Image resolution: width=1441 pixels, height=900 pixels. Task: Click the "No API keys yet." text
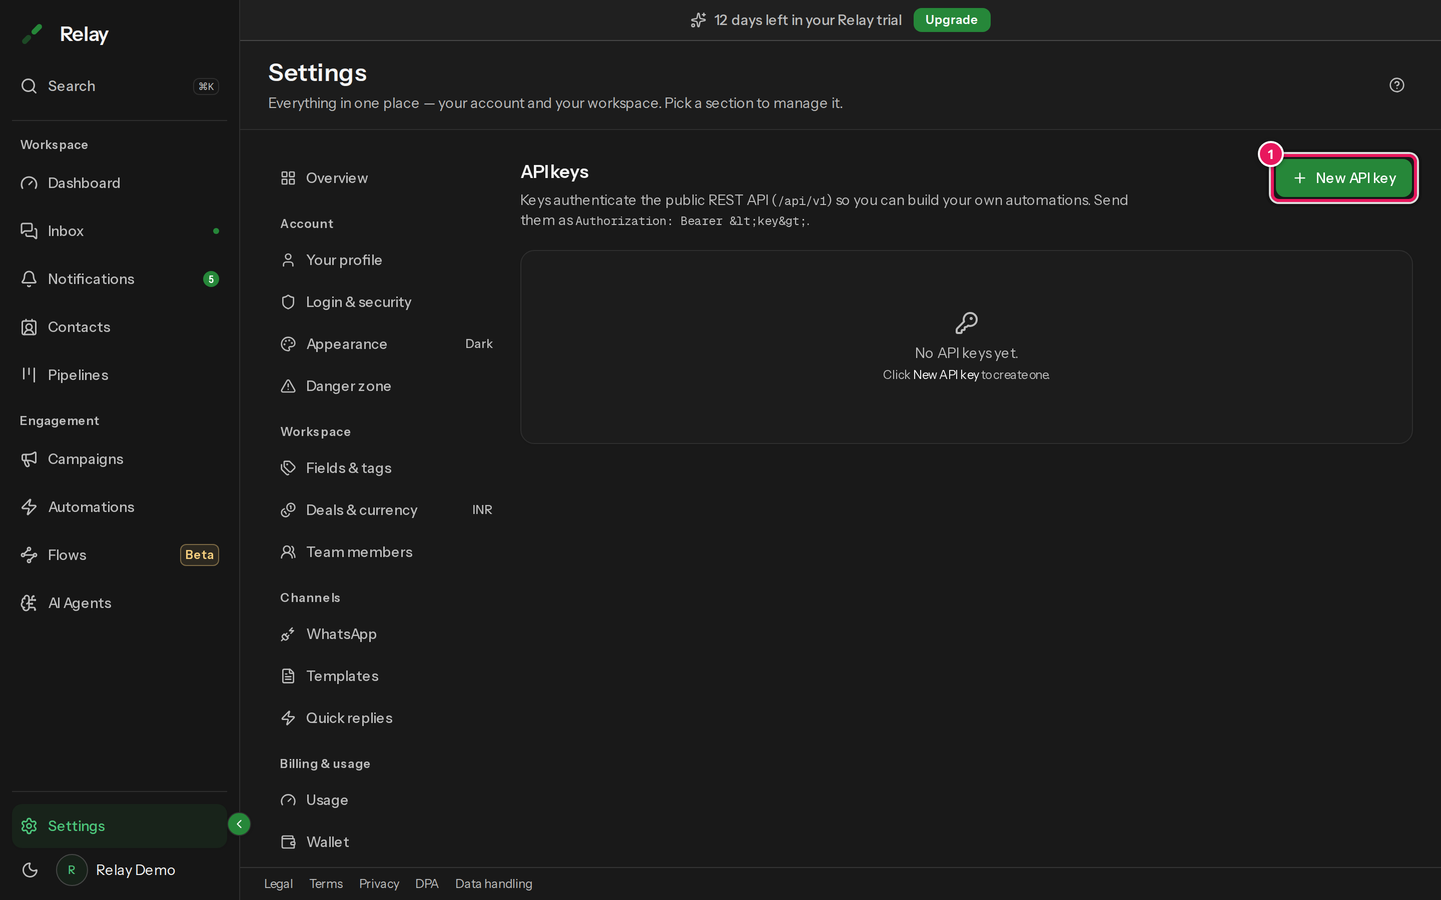point(966,353)
